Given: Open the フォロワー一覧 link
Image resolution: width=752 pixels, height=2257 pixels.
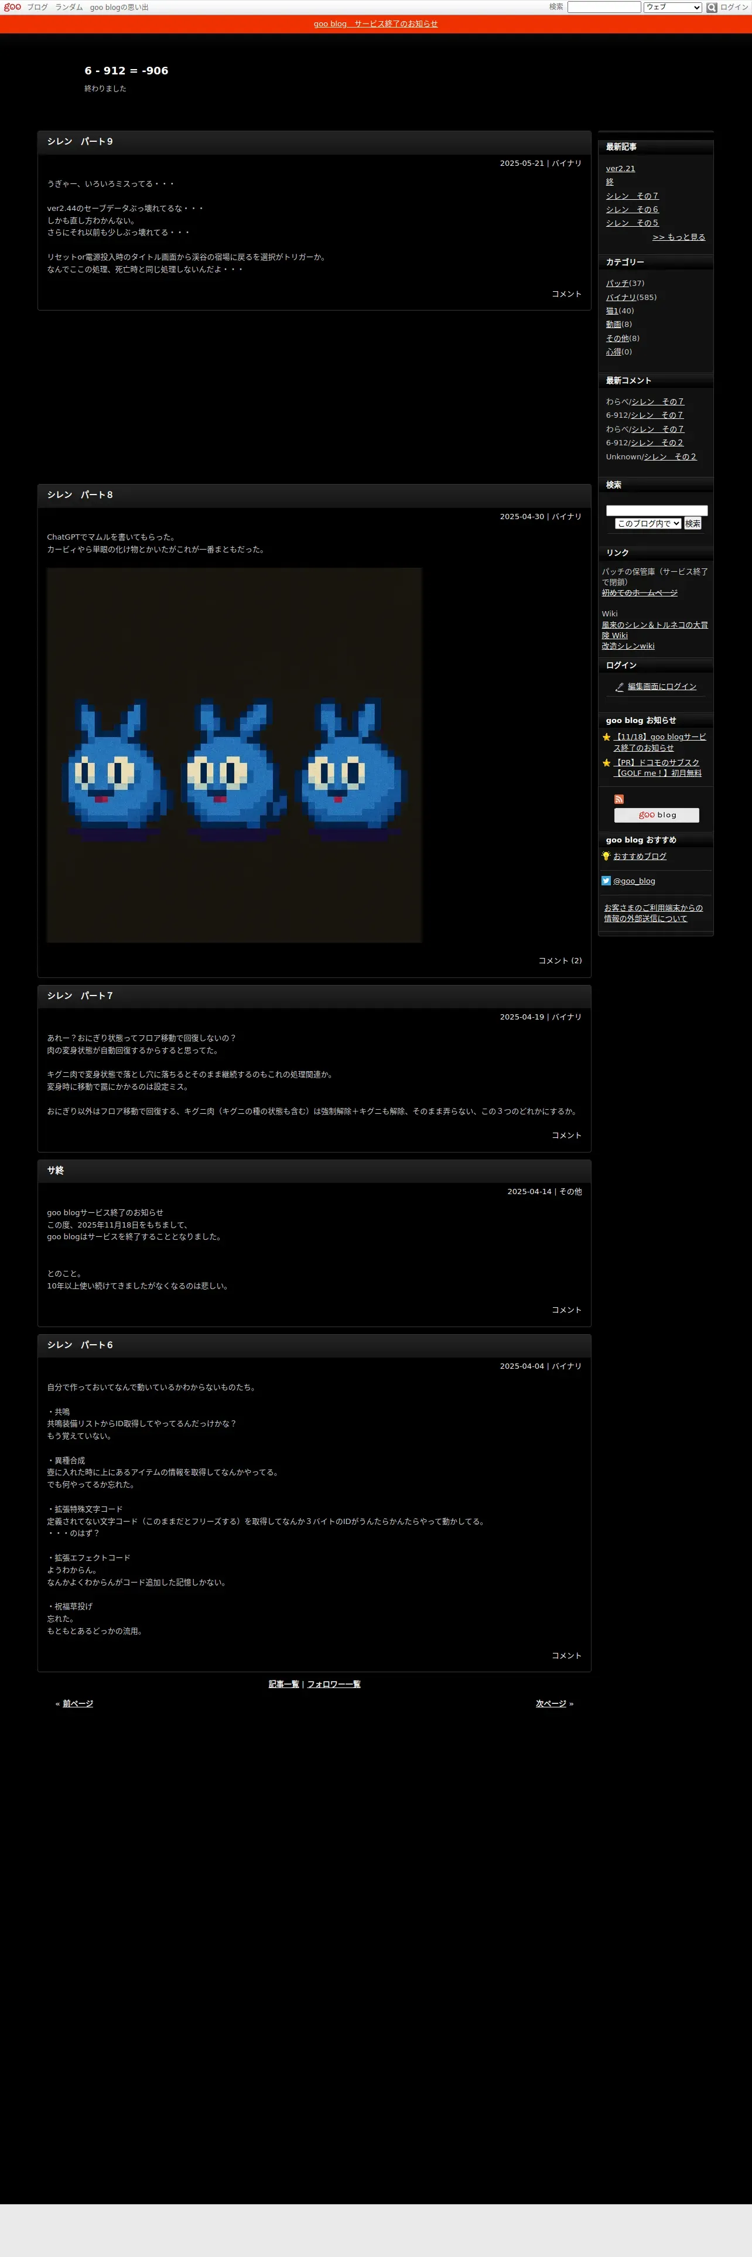Looking at the screenshot, I should click(334, 1684).
